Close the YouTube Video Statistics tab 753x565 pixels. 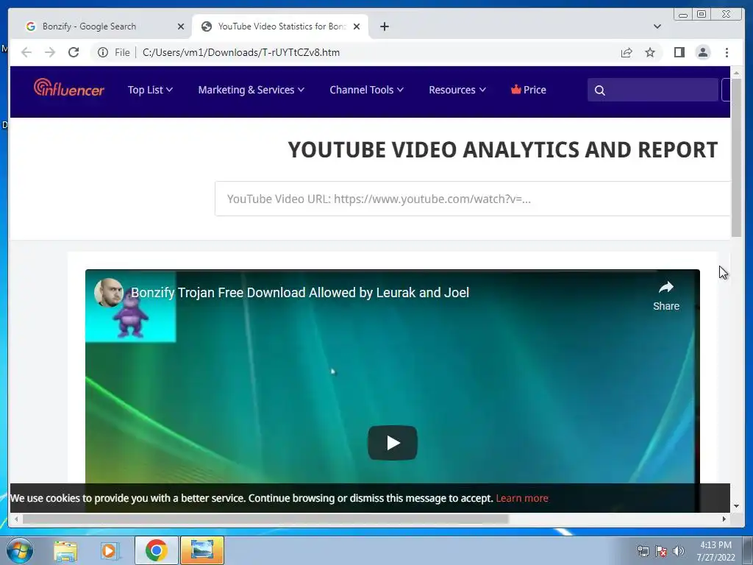[357, 26]
